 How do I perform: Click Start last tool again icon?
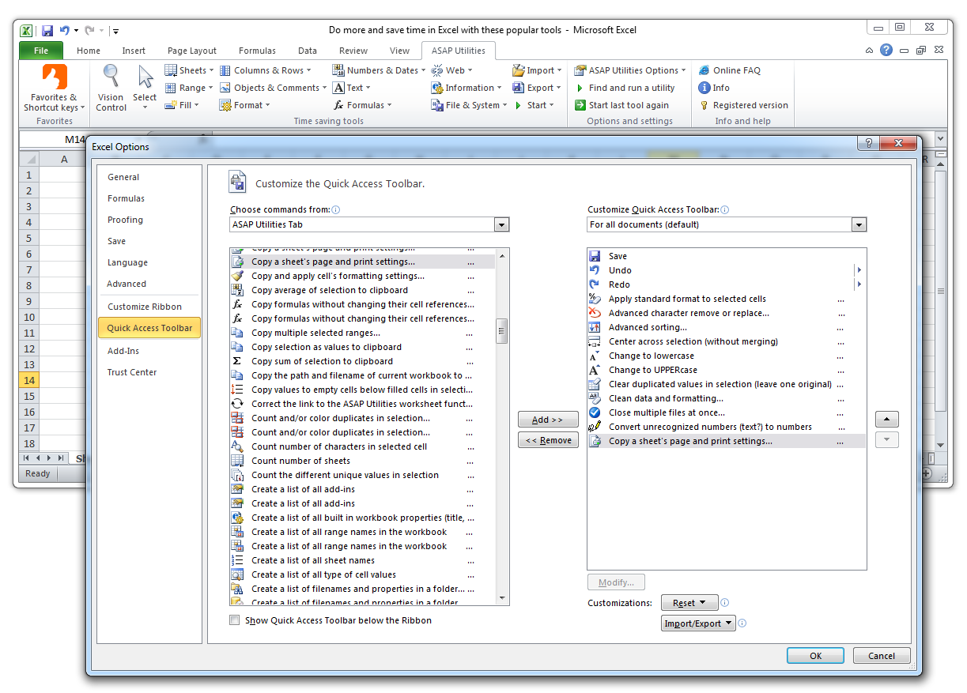580,105
